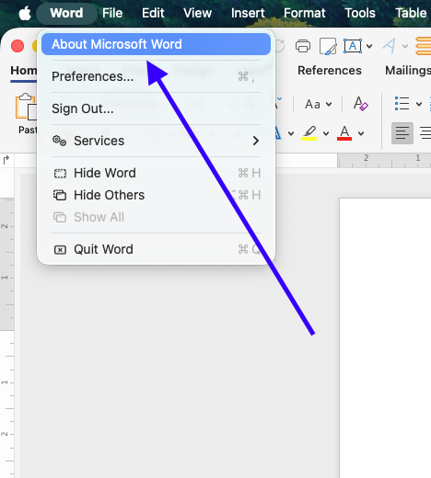Click the Clear Formatting icon
431x478 pixels.
360,104
